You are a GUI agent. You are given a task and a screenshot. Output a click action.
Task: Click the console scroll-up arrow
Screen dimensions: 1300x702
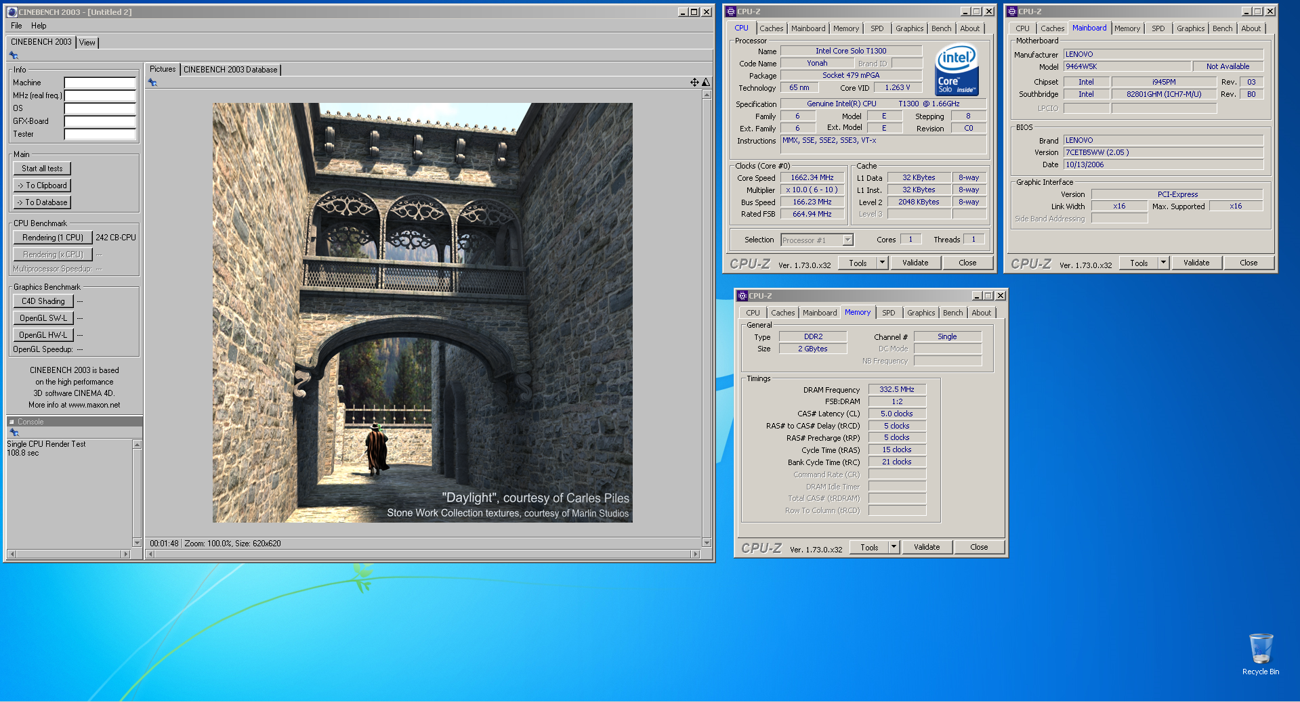tap(137, 445)
